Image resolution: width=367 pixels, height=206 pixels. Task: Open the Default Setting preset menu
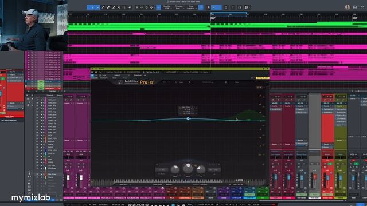(208, 82)
